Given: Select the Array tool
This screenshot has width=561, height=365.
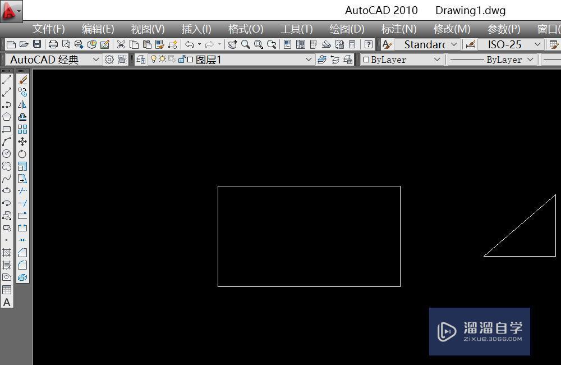Looking at the screenshot, I should coord(22,129).
